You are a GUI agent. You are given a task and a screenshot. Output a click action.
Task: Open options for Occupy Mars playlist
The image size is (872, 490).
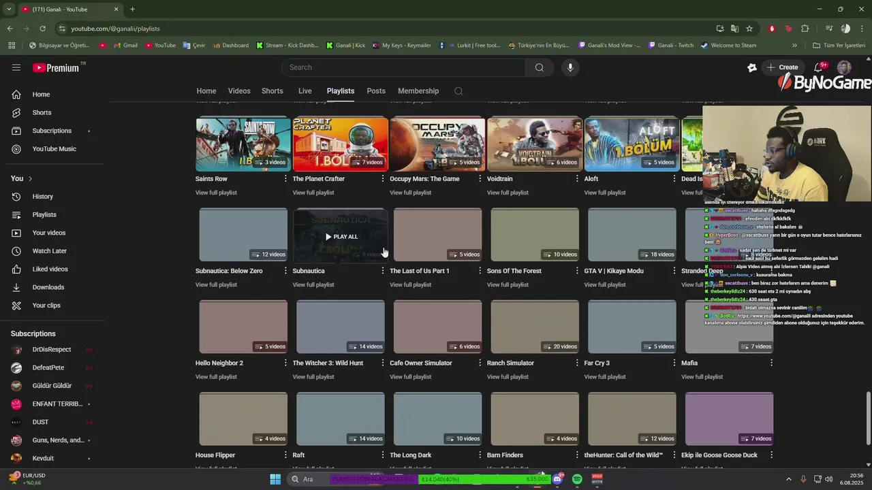point(480,179)
